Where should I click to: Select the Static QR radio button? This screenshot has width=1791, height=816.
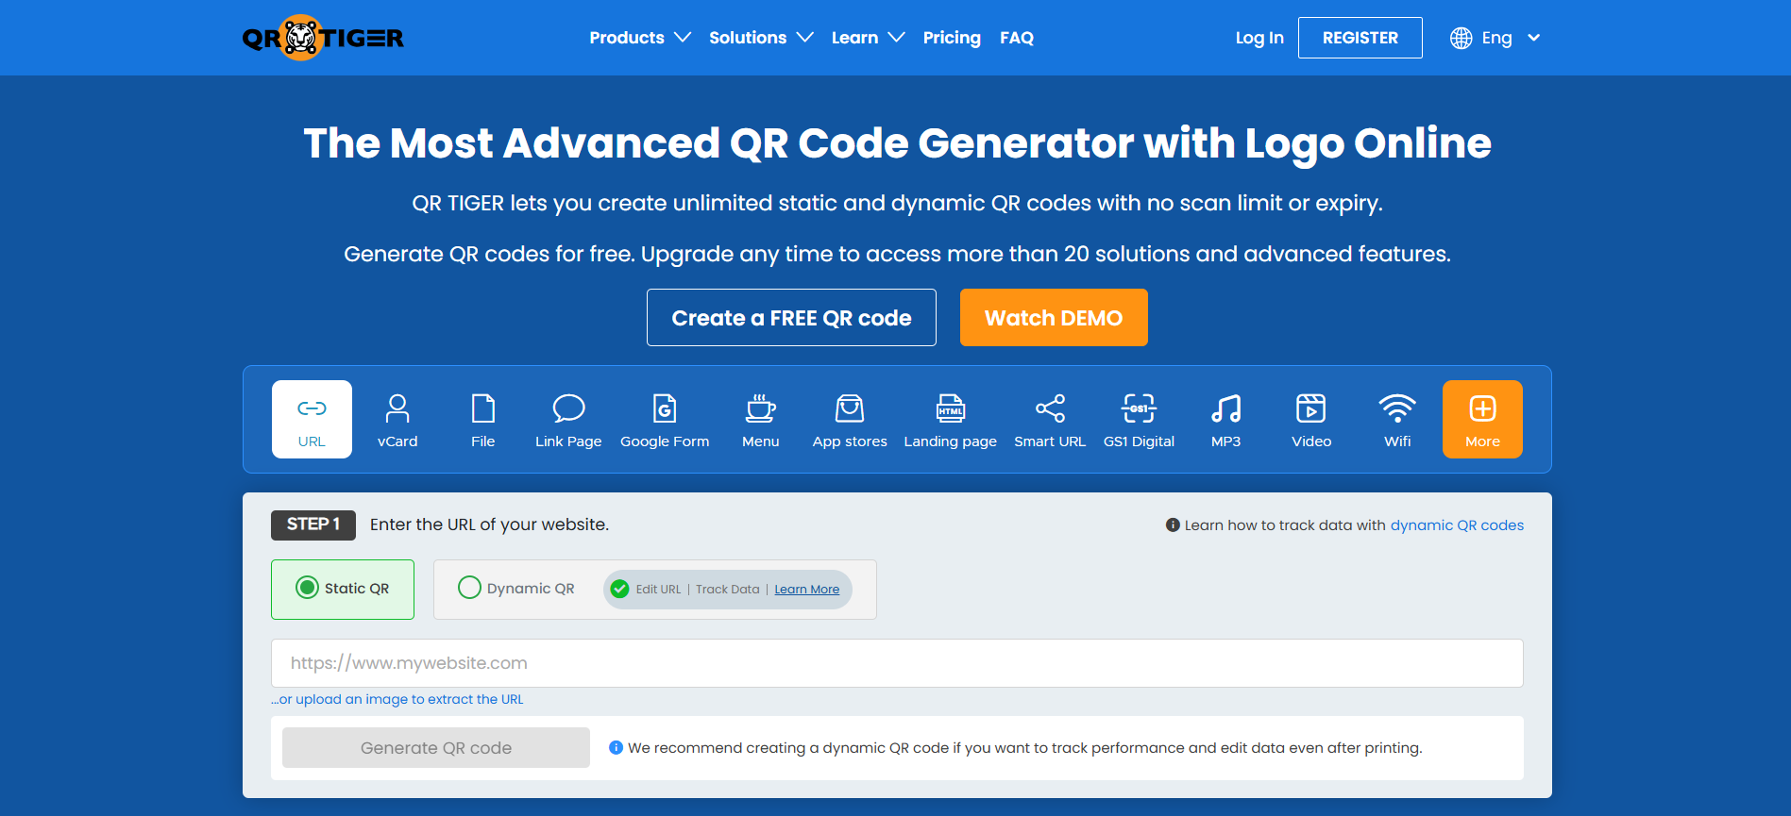point(307,588)
